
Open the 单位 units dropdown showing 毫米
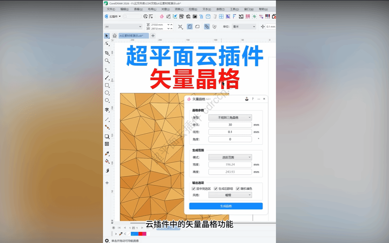pyautogui.click(x=244, y=26)
